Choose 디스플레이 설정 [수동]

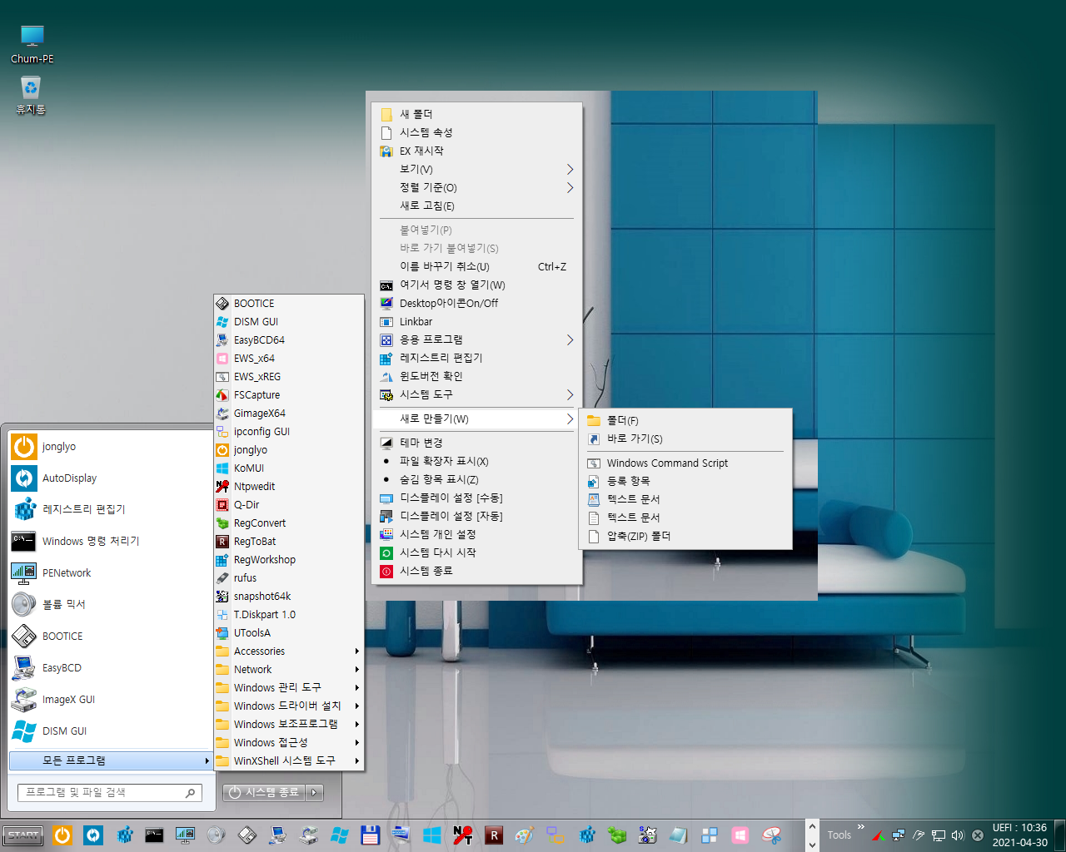point(477,498)
